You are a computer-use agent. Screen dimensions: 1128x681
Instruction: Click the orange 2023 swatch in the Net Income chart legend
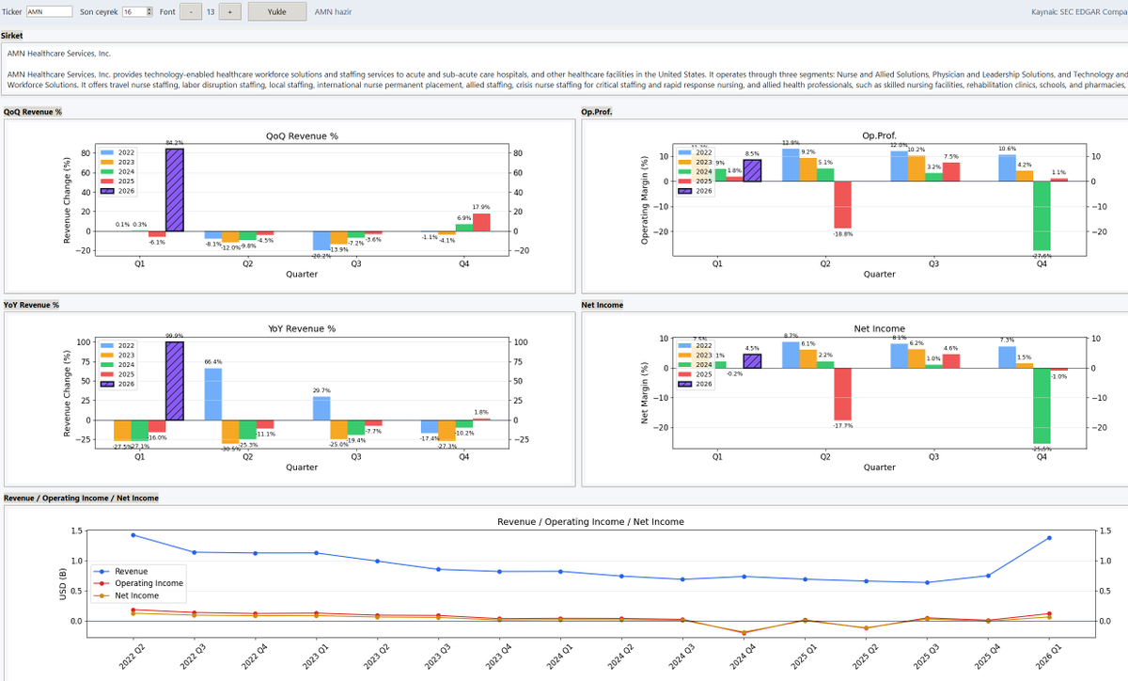point(683,355)
